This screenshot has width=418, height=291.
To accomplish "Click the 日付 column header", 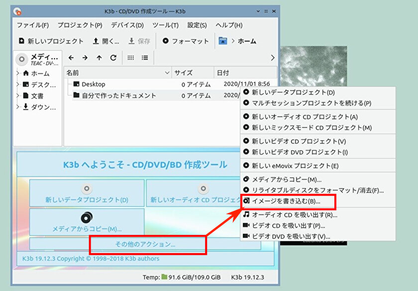I will [245, 73].
